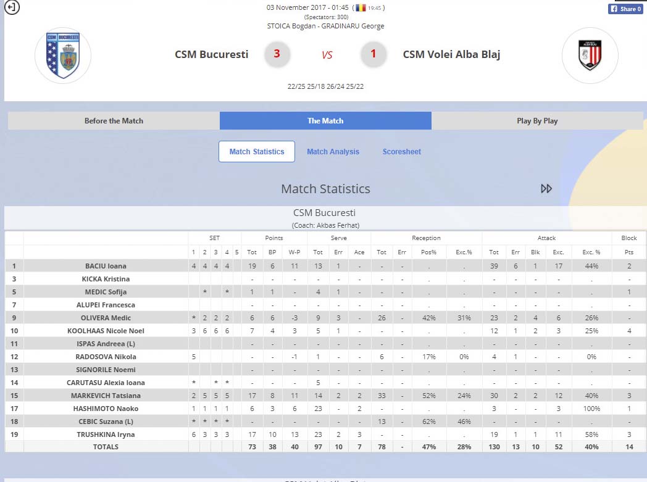Click the Facebook Share button
This screenshot has height=482, width=647.
click(x=625, y=9)
